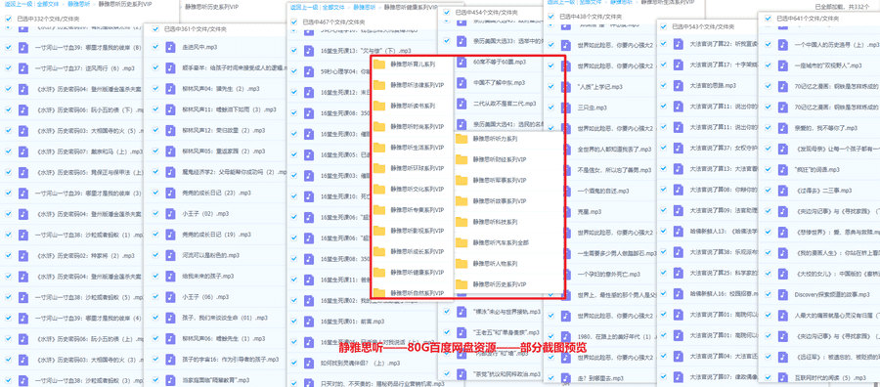Click music icon of 《过得去》二三事.mp3
Image resolution: width=880 pixels, height=387 pixels.
(x=783, y=191)
